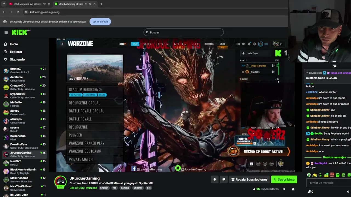
Task: Reload the kick.com page
Action: [x=18, y=12]
